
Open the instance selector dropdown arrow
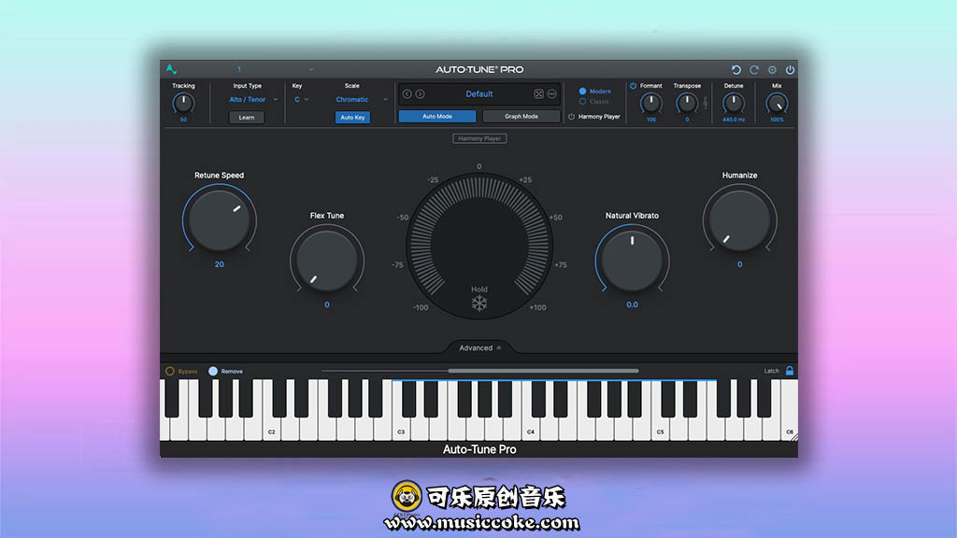click(311, 69)
